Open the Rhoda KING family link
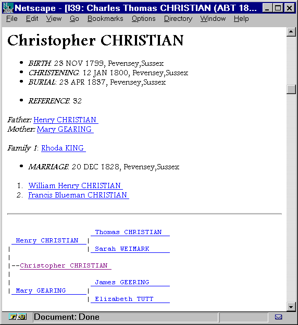This screenshot has height=325, width=298. pyautogui.click(x=64, y=148)
